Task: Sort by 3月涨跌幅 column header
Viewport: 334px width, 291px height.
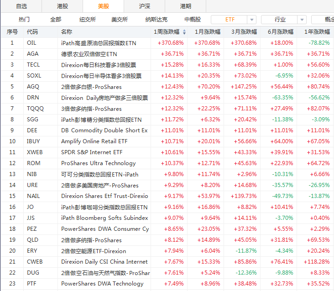Action: pos(244,32)
